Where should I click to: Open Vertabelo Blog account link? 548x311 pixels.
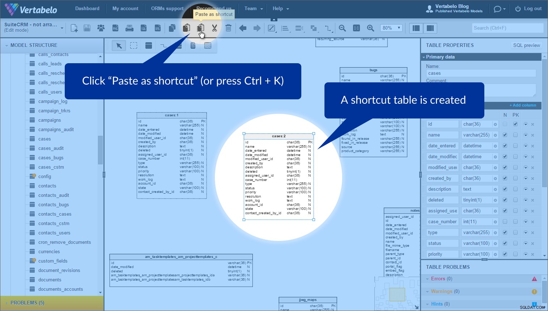[x=454, y=8]
